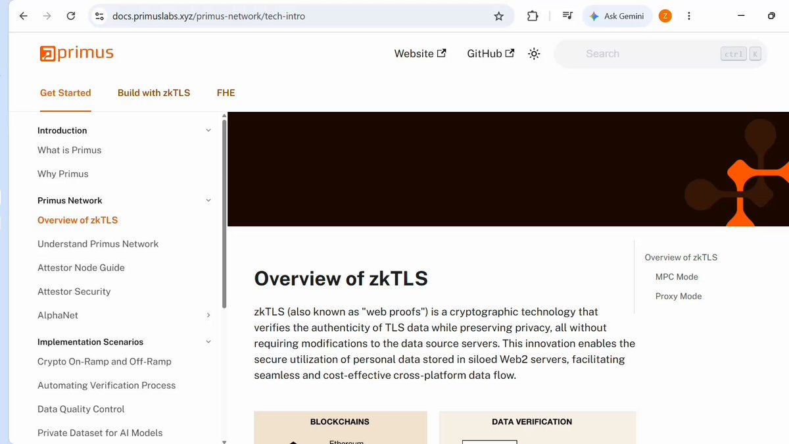The height and width of the screenshot is (444, 789).
Task: Collapse the Introduction section chevron
Action: tap(208, 130)
